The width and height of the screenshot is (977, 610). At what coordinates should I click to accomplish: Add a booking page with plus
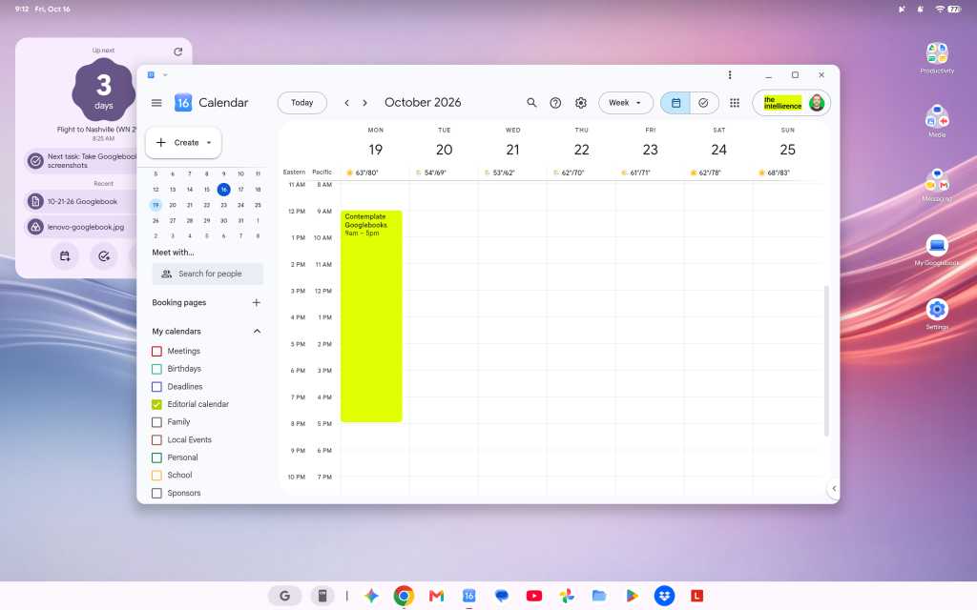tap(256, 302)
